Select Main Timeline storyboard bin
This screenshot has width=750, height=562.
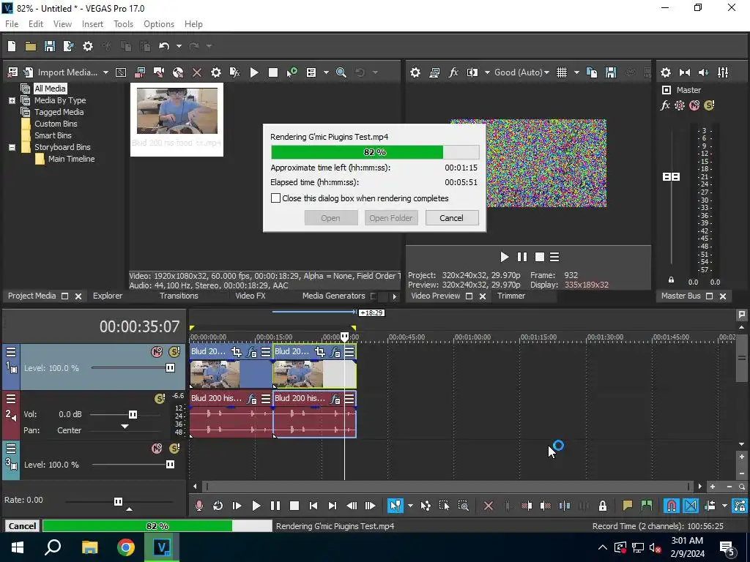pos(71,159)
